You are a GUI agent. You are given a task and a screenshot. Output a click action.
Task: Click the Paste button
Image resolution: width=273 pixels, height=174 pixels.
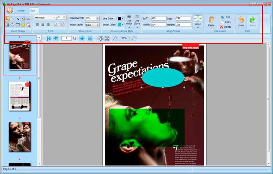coord(212,21)
